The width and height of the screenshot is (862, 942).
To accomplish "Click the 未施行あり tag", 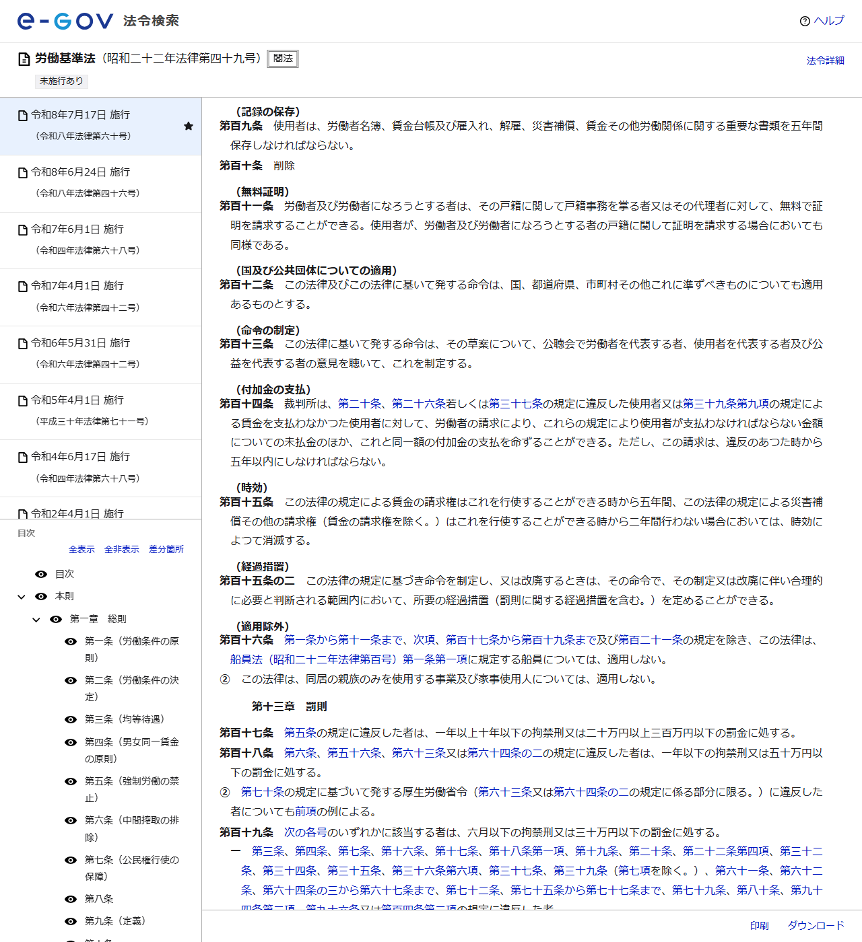I will point(61,81).
